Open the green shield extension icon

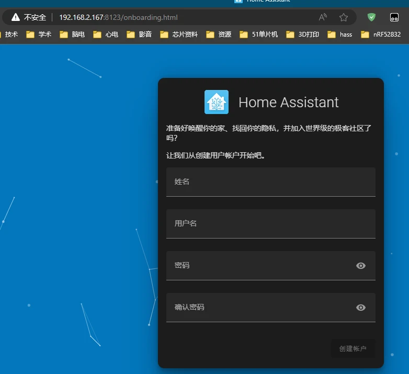pyautogui.click(x=371, y=17)
